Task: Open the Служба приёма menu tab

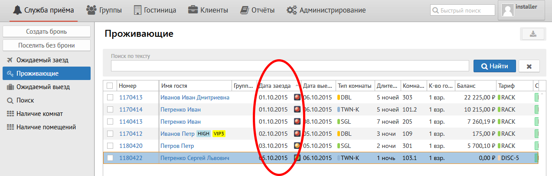Action: click(x=44, y=10)
